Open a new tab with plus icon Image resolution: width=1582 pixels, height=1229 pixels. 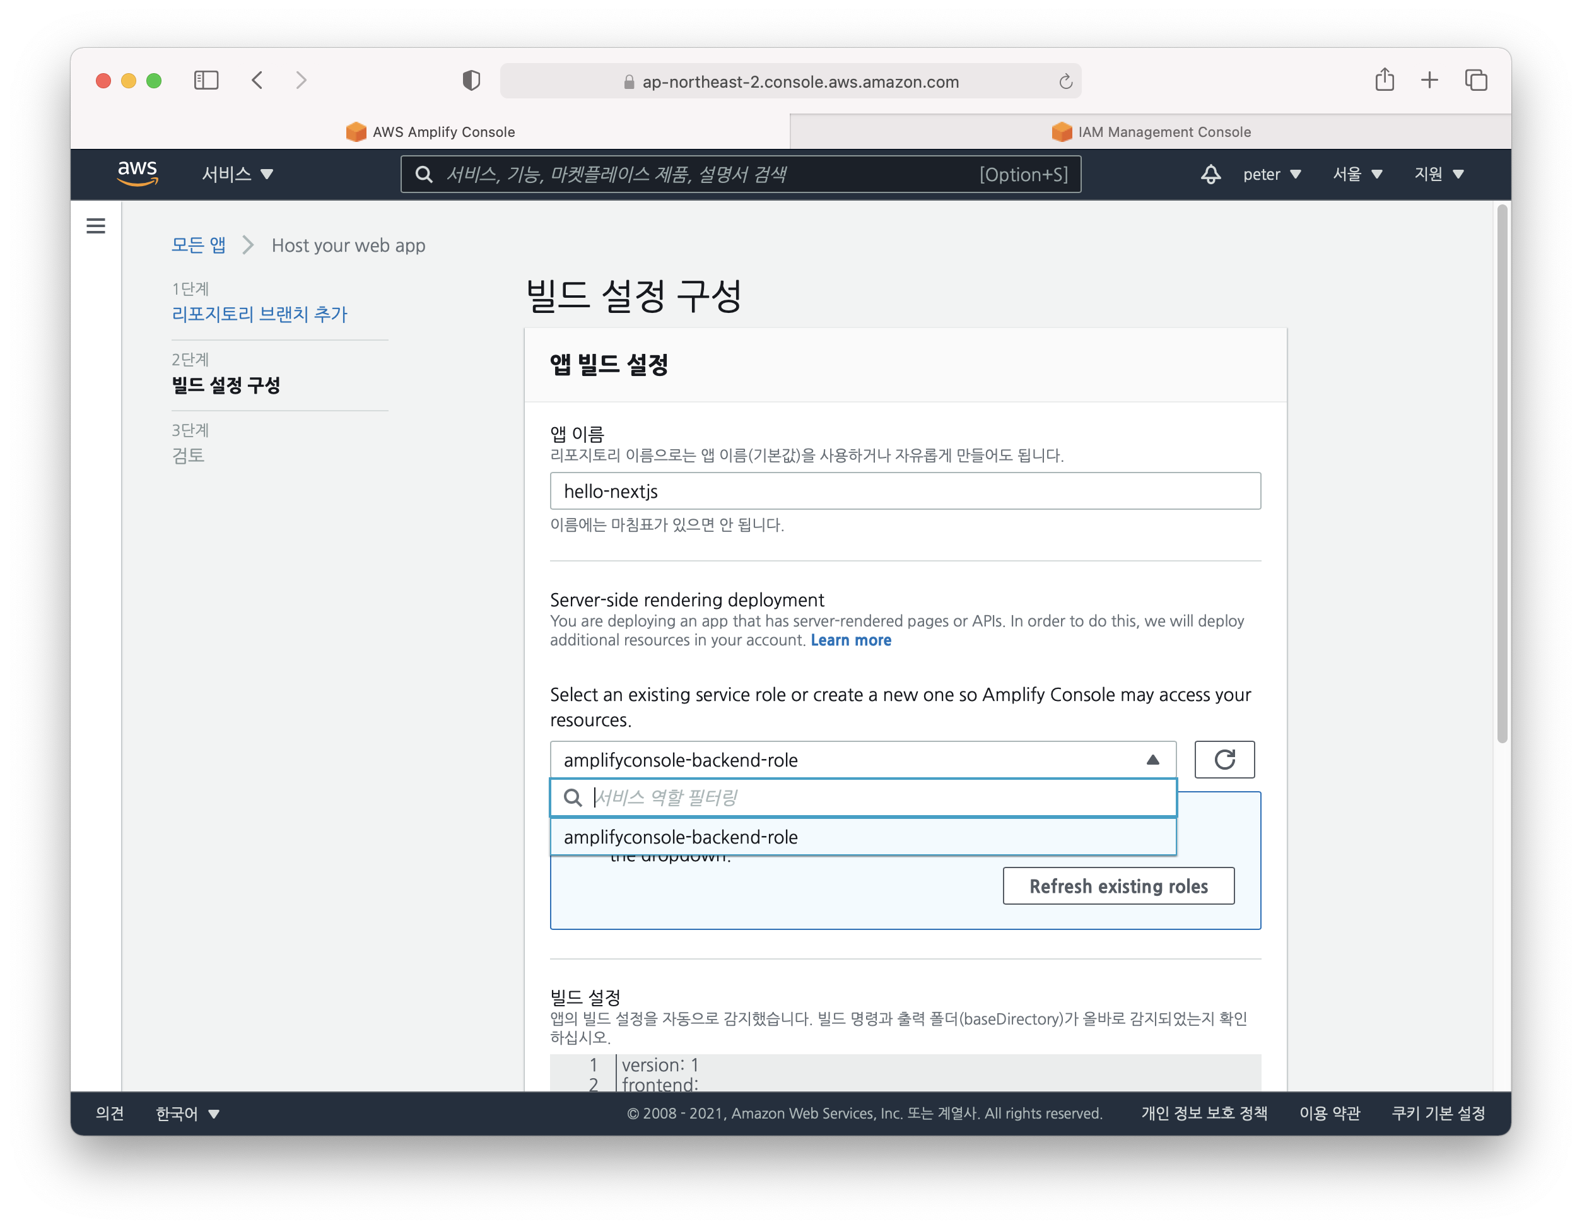pos(1429,79)
